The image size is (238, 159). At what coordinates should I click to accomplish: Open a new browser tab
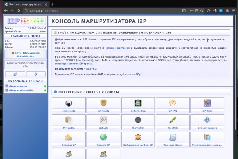53,4
